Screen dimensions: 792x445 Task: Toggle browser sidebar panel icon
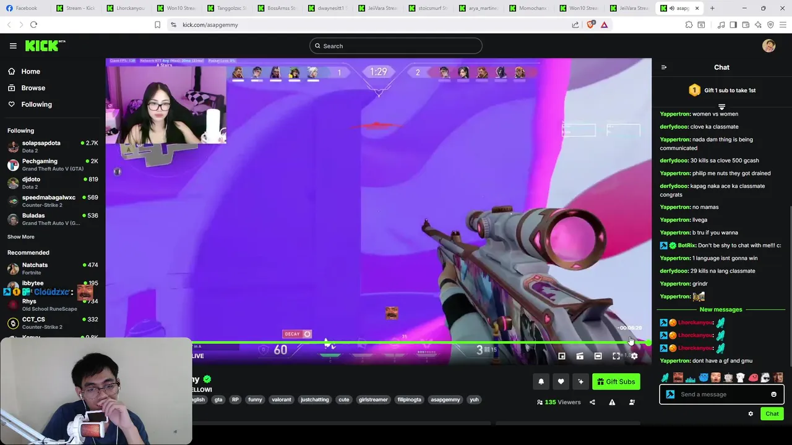click(x=733, y=25)
